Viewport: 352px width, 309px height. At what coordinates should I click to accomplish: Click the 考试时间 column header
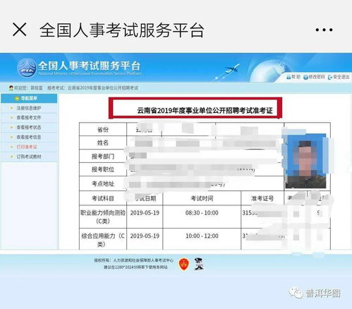click(202, 198)
